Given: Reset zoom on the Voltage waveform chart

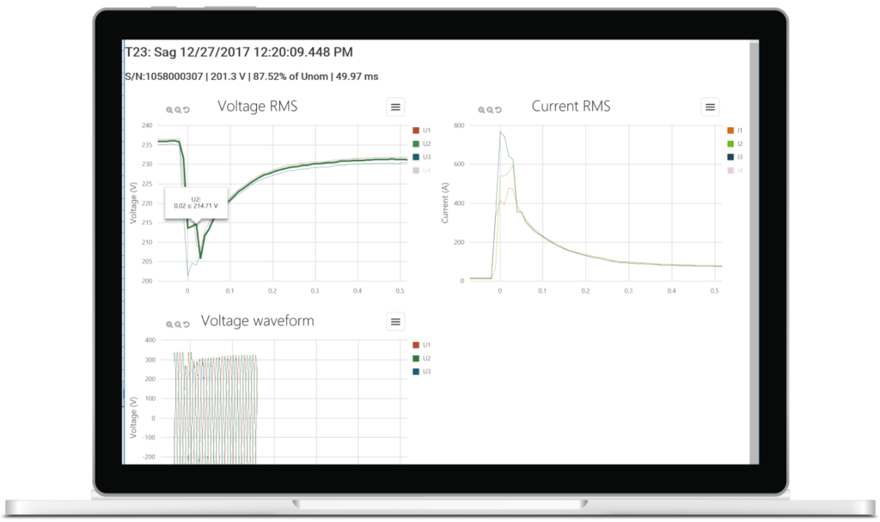Looking at the screenshot, I should 186,325.
